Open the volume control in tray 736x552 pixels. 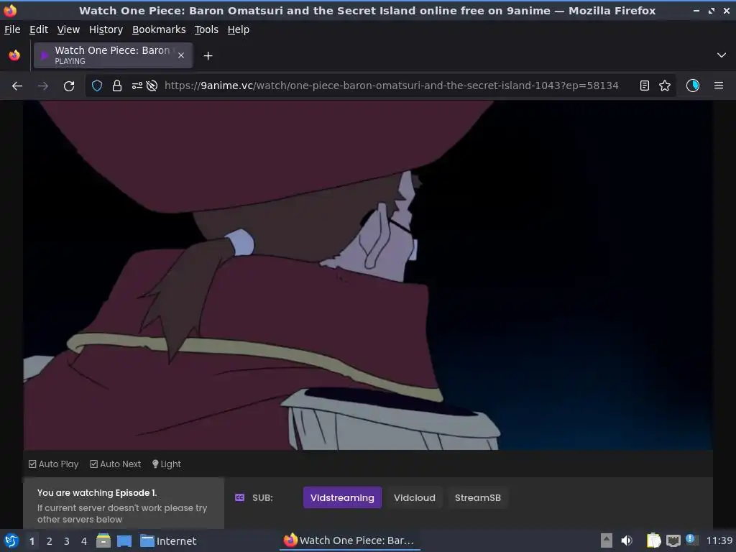[627, 540]
